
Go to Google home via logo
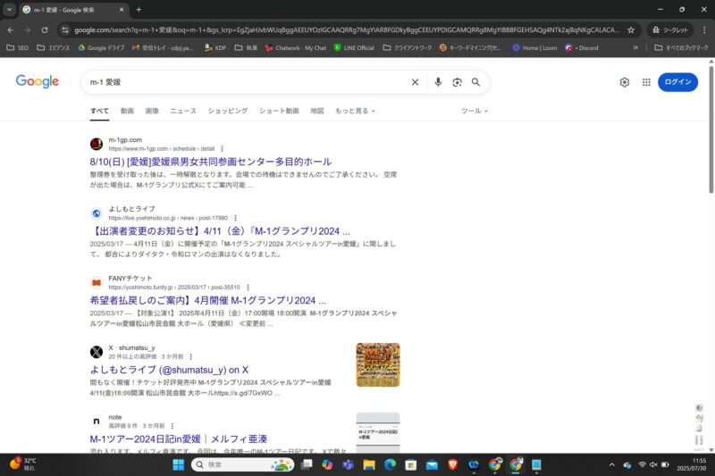37,81
